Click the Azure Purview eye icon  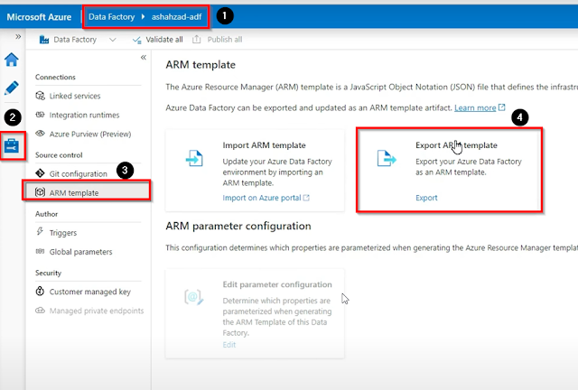40,134
